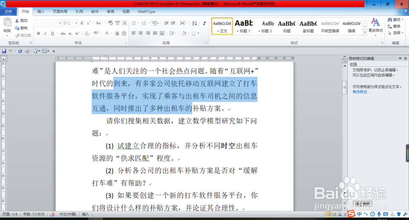Click the Redo icon in quick access toolbar
409x220 pixels.
20,51
